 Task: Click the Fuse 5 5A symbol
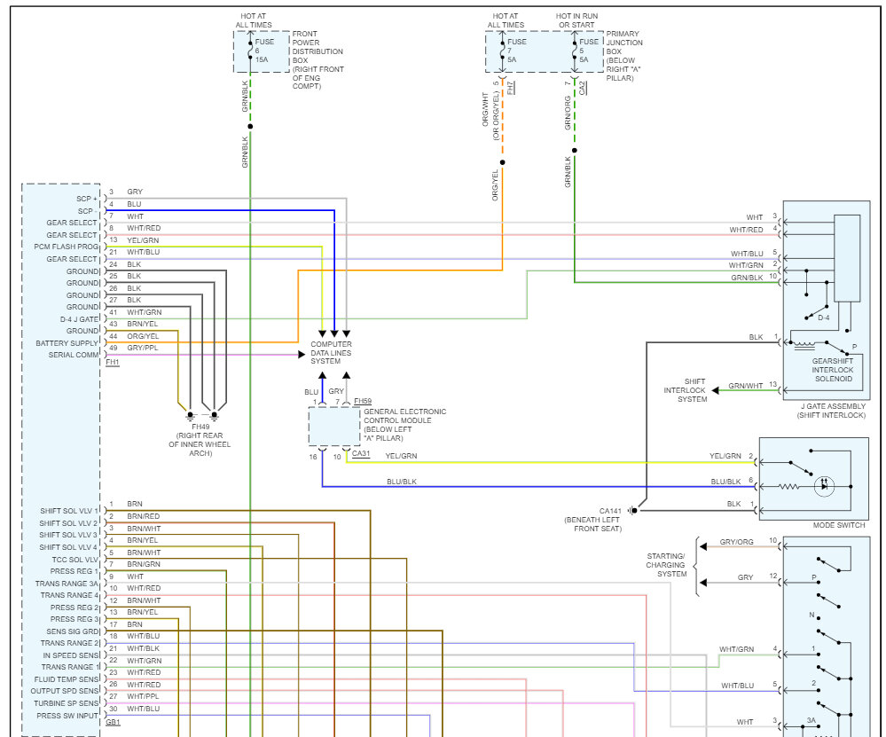click(575, 51)
